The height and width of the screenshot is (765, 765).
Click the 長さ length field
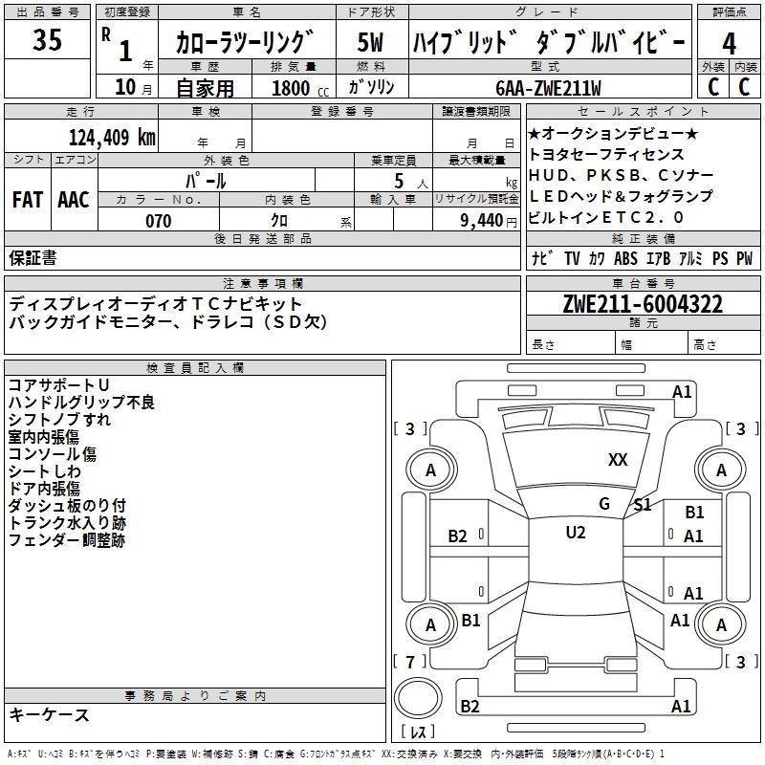(x=570, y=344)
